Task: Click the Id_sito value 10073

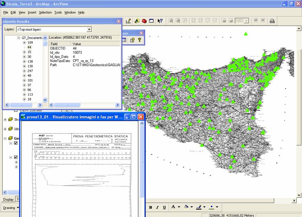Action: pyautogui.click(x=77, y=53)
